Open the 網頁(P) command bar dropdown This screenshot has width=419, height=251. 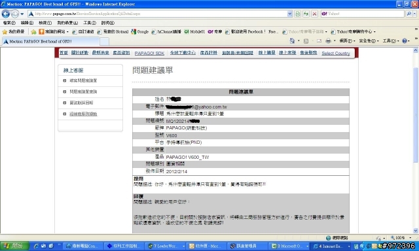(x=347, y=41)
